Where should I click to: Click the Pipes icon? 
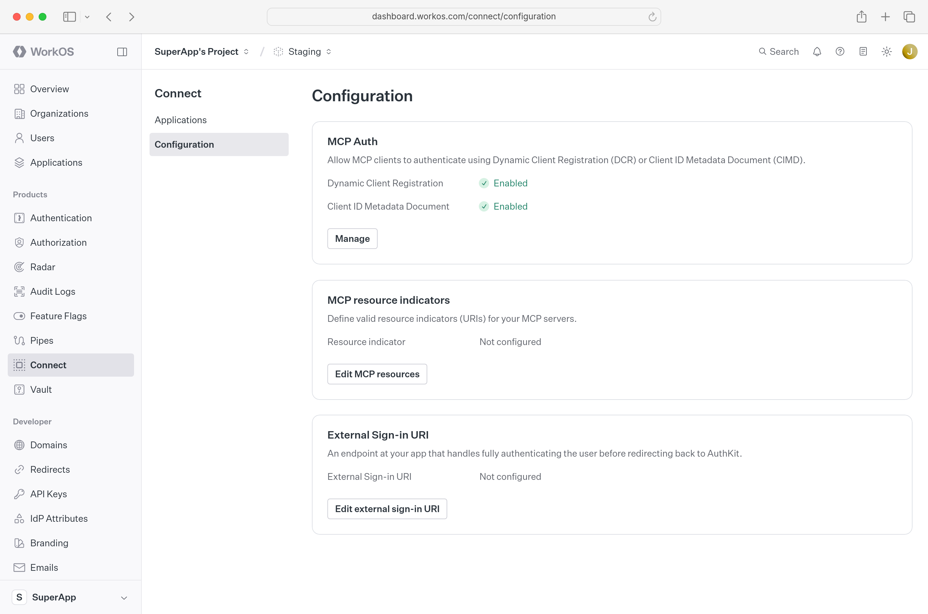[19, 340]
